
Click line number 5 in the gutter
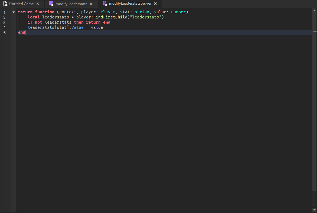pyautogui.click(x=4, y=32)
